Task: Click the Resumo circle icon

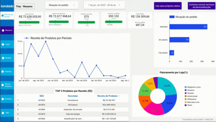Action: (3, 30)
